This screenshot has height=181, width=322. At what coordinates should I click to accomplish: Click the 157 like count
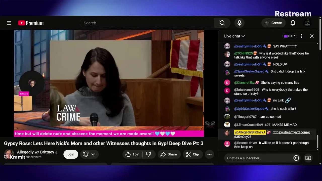[136, 154]
